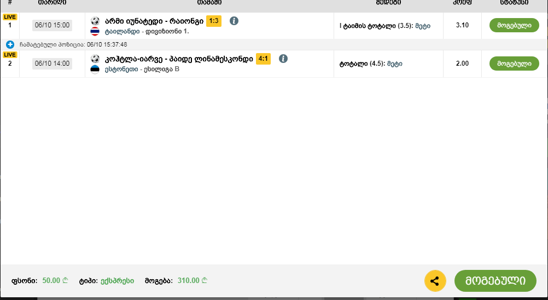The height and width of the screenshot is (300, 548).
Task: Click the ექსპრესი bet type value
Action: click(x=117, y=281)
